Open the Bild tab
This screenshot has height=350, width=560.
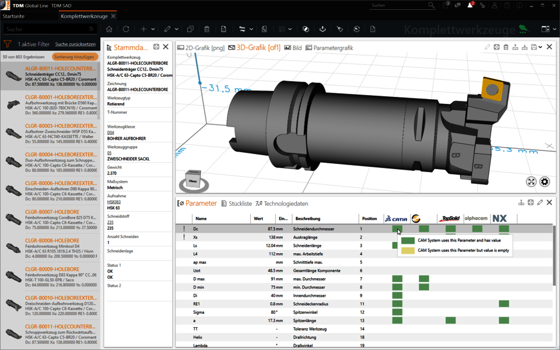[x=293, y=47]
